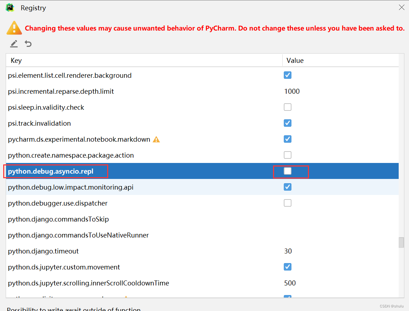The width and height of the screenshot is (409, 311).
Task: Select psi.sleep.in.validity.check key
Action: (46, 108)
